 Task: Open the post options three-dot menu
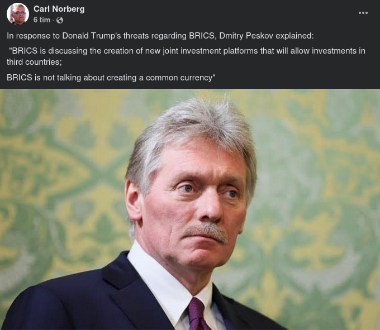tap(363, 13)
